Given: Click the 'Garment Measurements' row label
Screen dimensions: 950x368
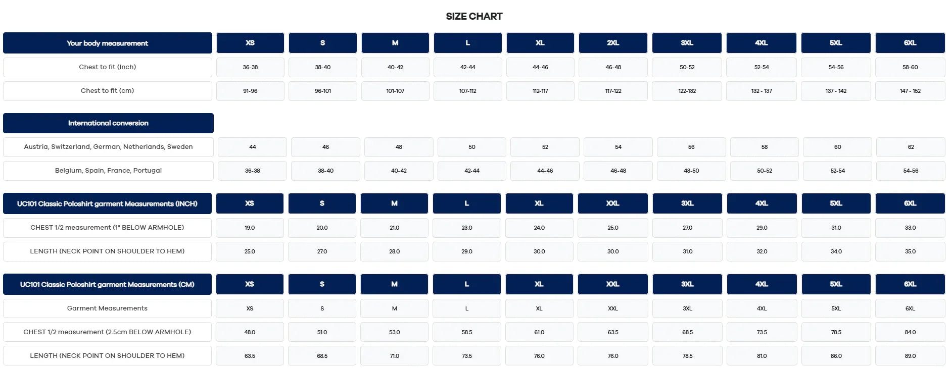Looking at the screenshot, I should pyautogui.click(x=107, y=308).
